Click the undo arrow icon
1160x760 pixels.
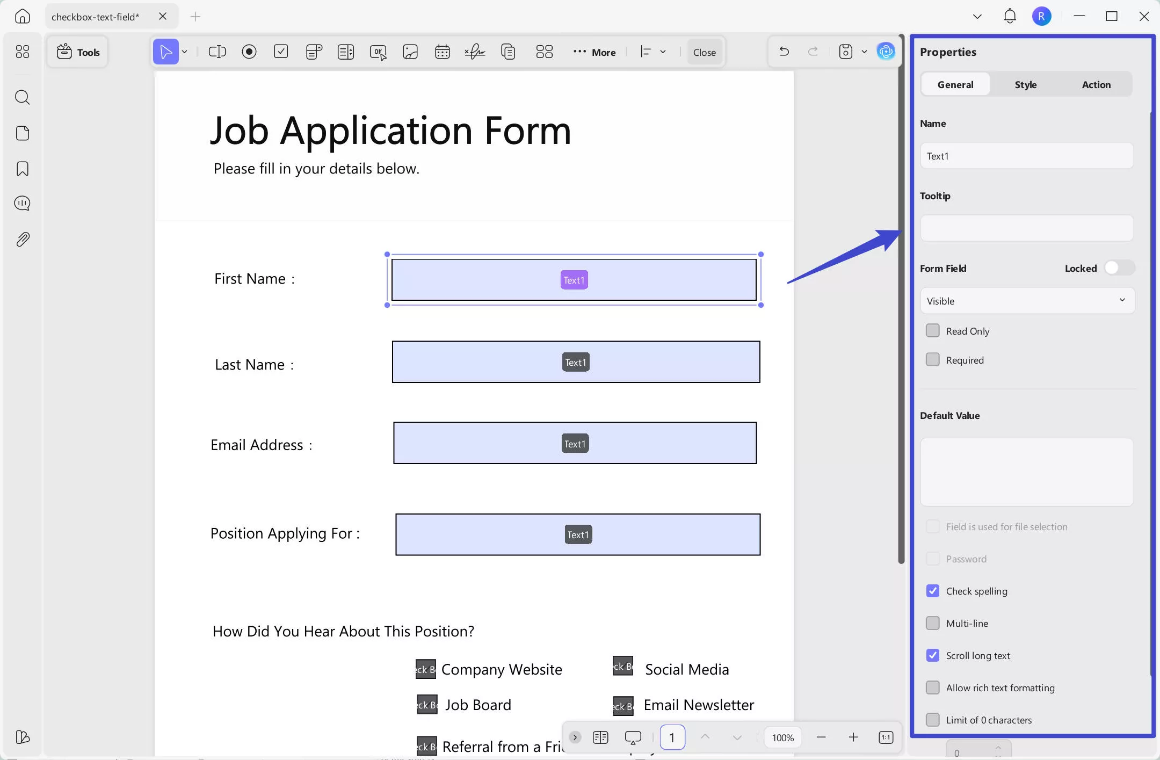click(784, 52)
